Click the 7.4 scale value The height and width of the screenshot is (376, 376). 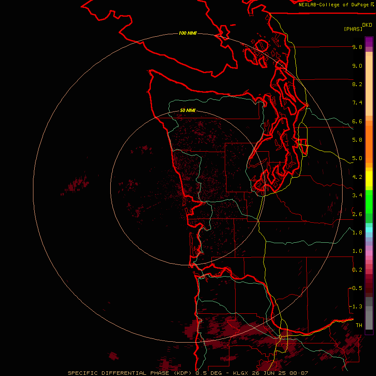coord(357,103)
